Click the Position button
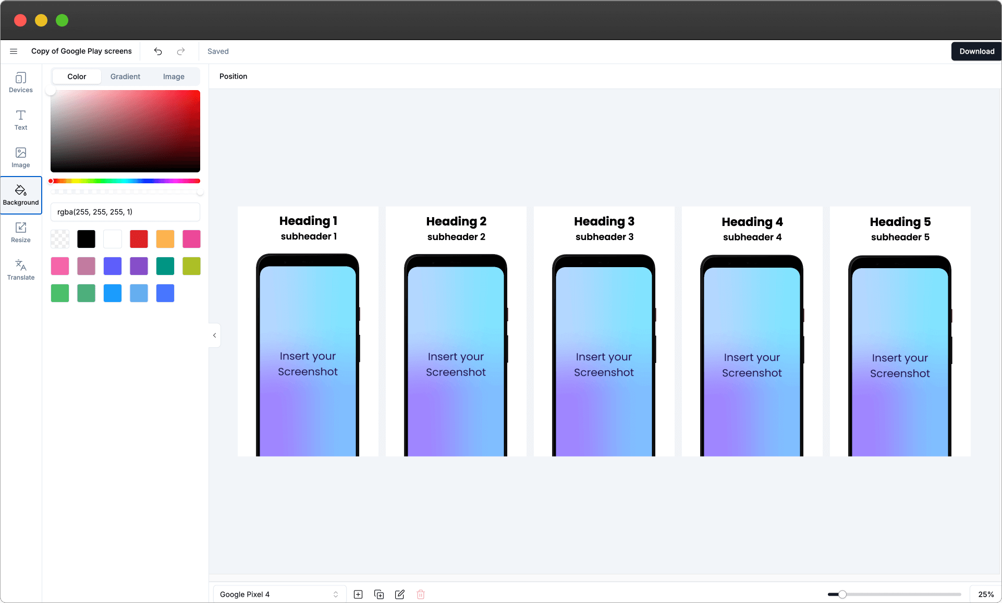 (x=233, y=76)
